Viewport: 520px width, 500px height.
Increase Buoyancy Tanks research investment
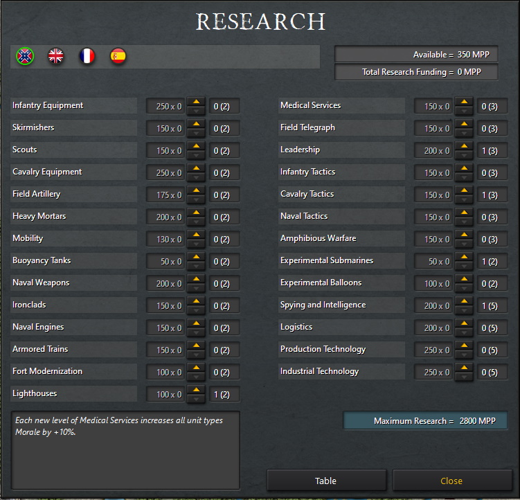(197, 257)
